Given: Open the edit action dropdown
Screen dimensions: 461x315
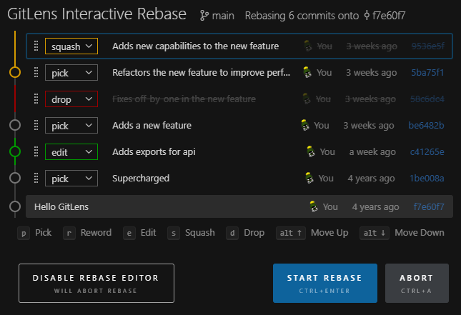Looking at the screenshot, I should click(71, 151).
